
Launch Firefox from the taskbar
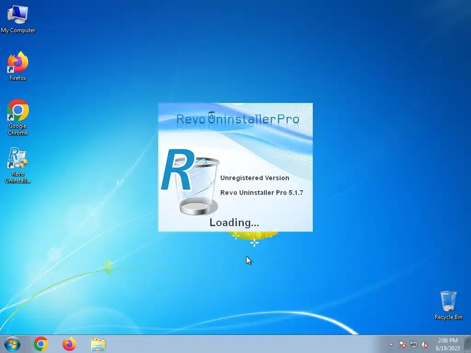click(69, 344)
